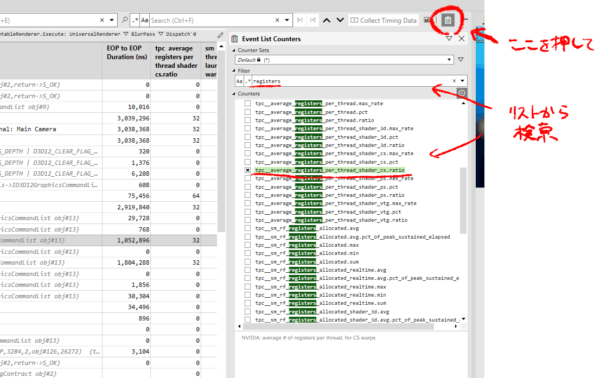The height and width of the screenshot is (378, 594).
Task: Check tpc__average_registers_per_thread_shader_ps.pct
Action: tap(247, 187)
